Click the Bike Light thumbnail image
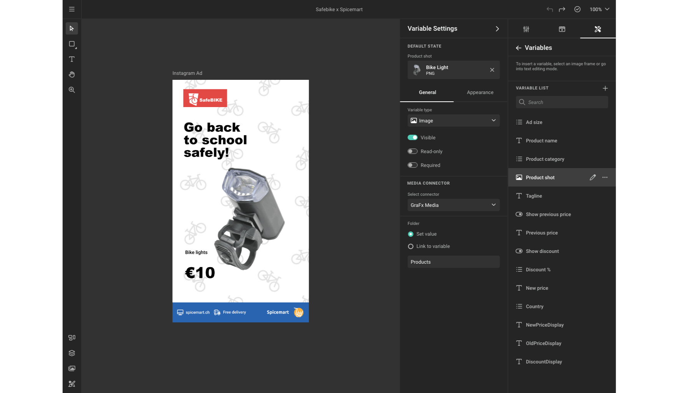677x393 pixels. [x=416, y=70]
